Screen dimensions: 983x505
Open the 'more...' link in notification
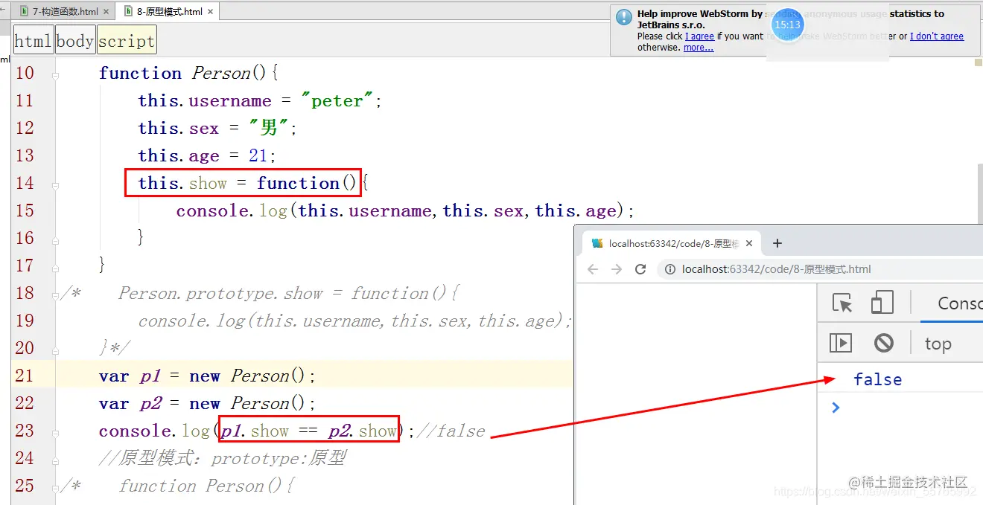point(698,48)
